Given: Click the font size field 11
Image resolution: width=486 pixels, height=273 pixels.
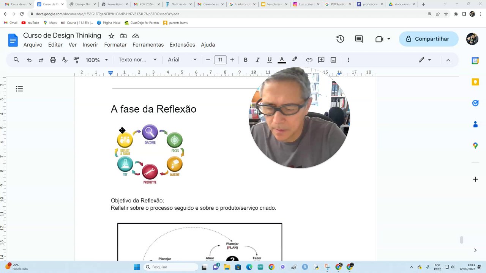Looking at the screenshot, I should tap(220, 60).
